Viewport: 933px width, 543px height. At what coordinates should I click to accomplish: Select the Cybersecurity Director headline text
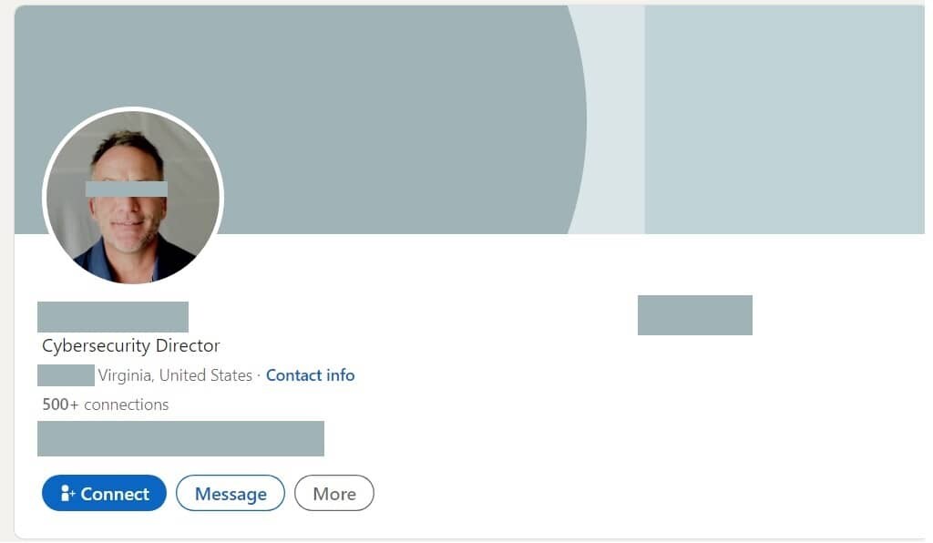click(x=130, y=345)
